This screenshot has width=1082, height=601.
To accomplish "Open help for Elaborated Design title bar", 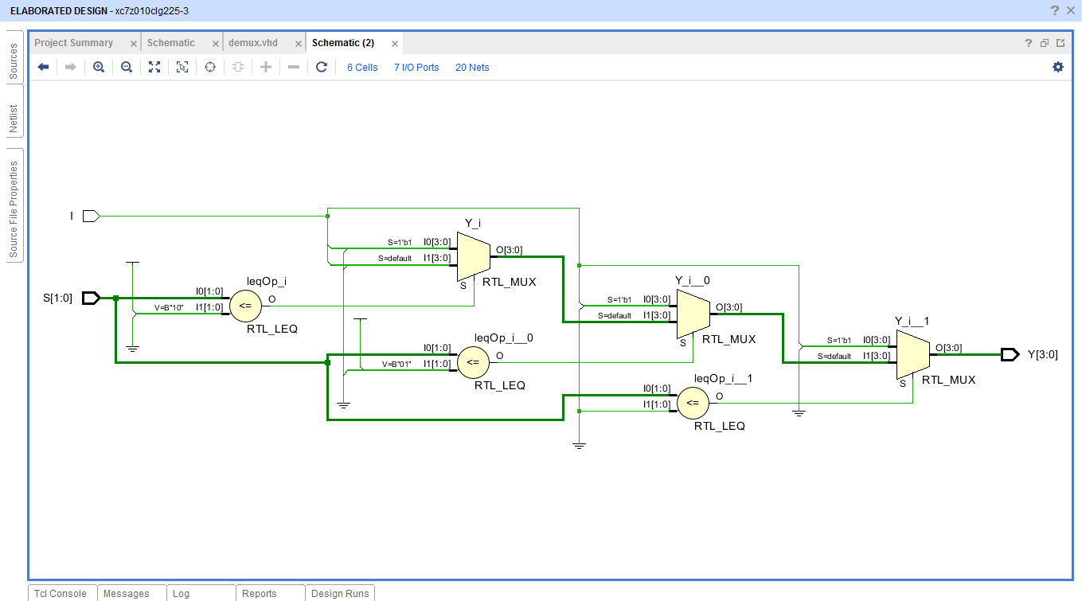I will coord(1055,10).
